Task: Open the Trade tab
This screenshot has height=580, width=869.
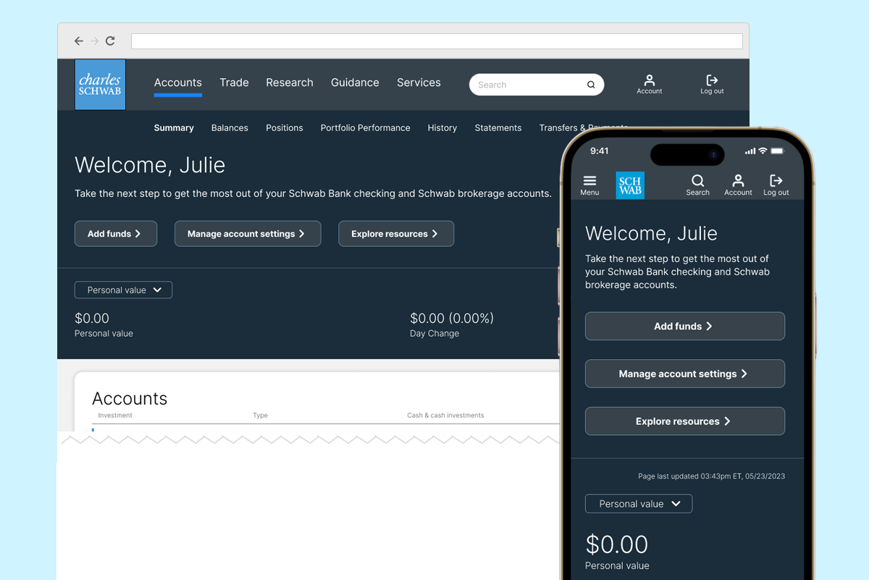Action: 234,83
